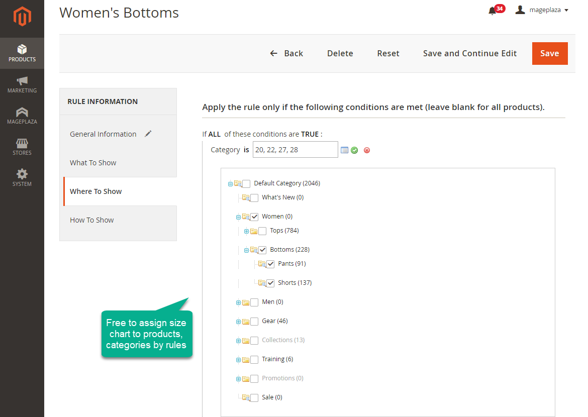Expand the Men category node

(x=238, y=302)
